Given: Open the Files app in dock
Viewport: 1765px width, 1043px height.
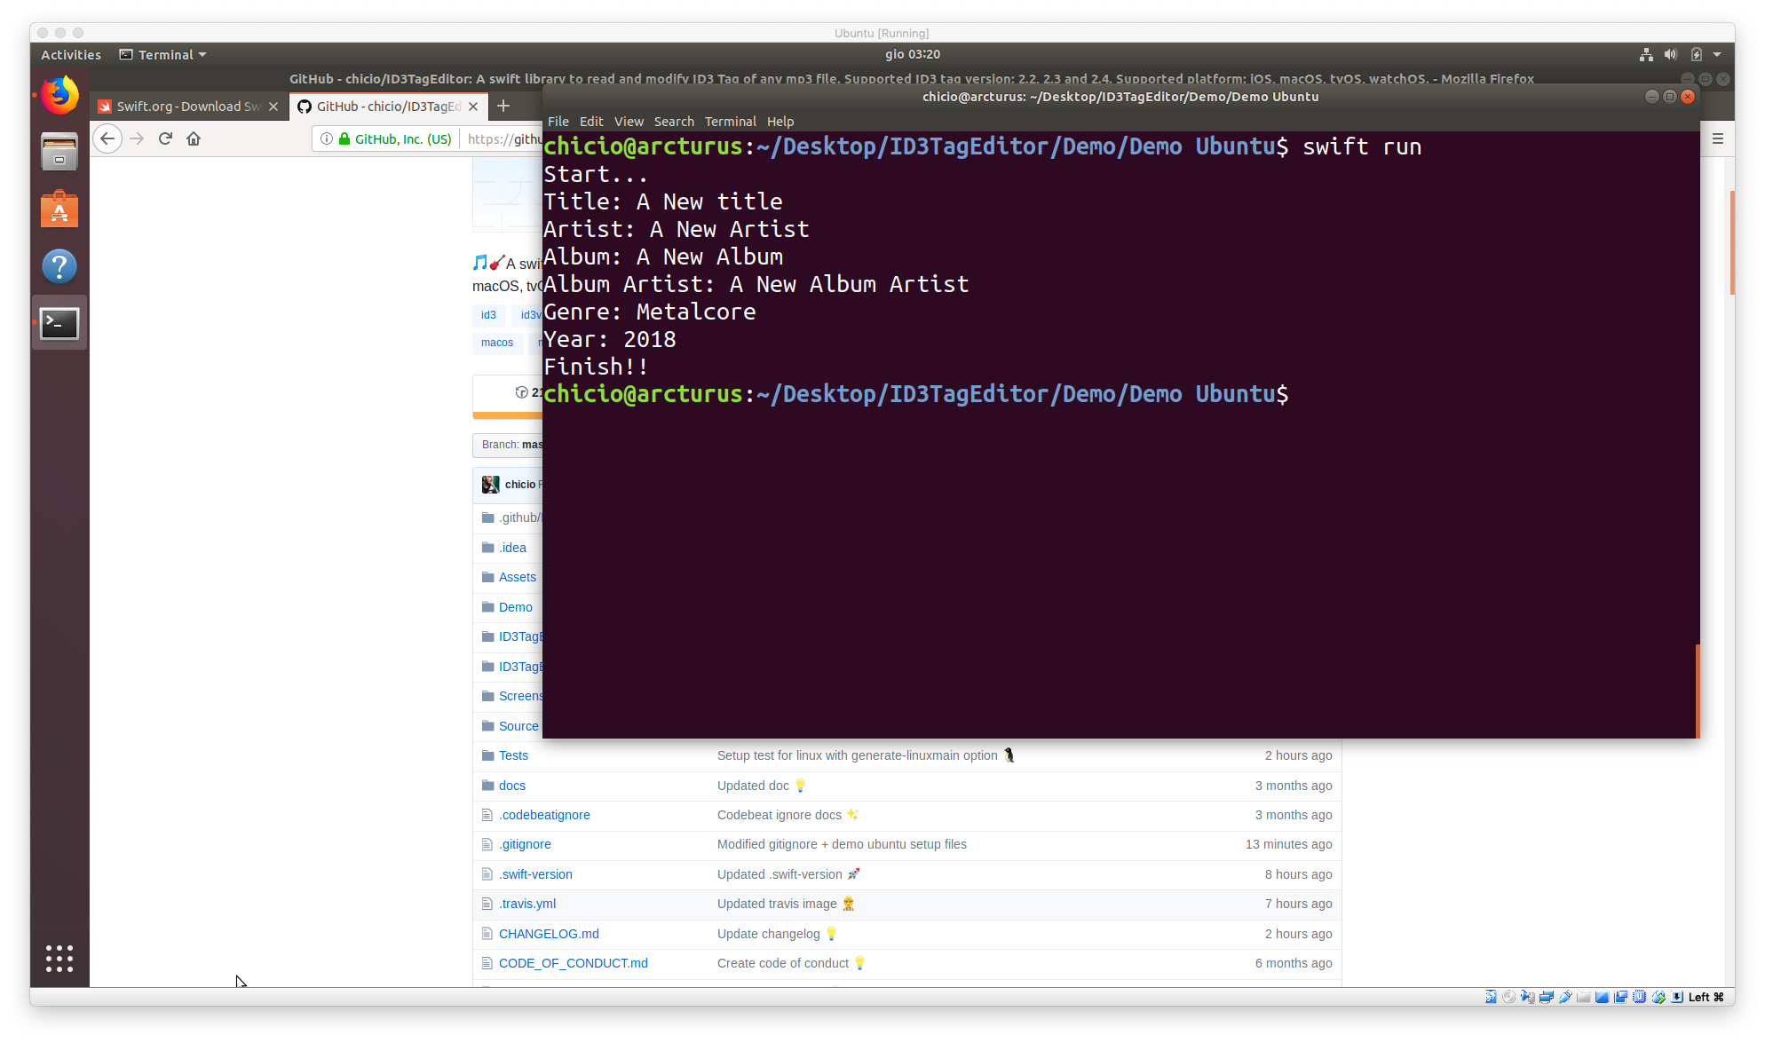Looking at the screenshot, I should (x=59, y=152).
